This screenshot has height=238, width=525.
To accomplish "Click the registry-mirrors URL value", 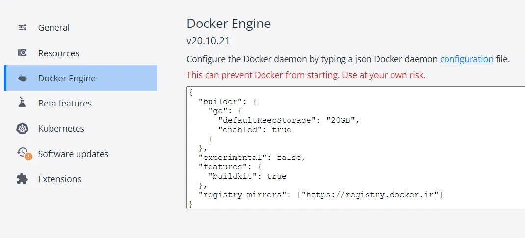I will (372, 195).
